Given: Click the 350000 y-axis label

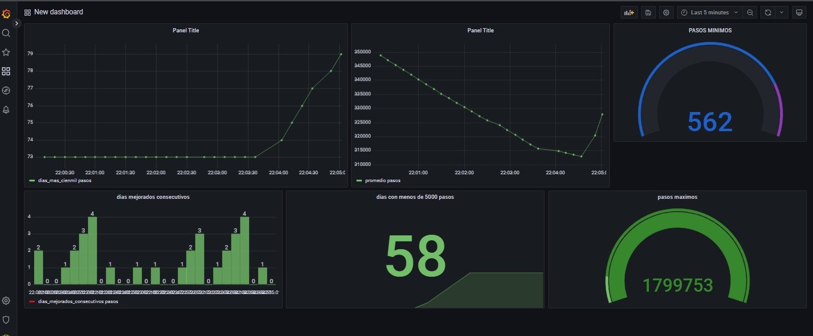Looking at the screenshot, I should pos(362,52).
